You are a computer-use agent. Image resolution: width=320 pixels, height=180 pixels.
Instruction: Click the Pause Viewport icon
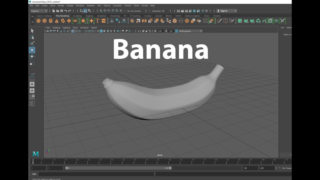(206, 11)
